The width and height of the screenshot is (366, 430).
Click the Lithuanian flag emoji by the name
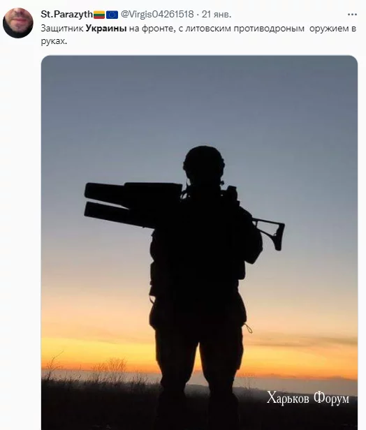pos(99,15)
